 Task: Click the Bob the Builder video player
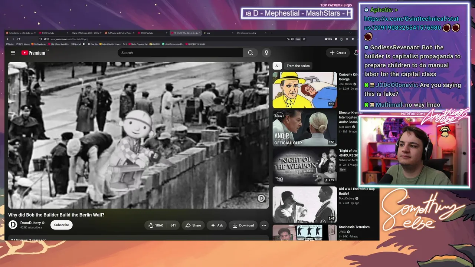point(138,135)
